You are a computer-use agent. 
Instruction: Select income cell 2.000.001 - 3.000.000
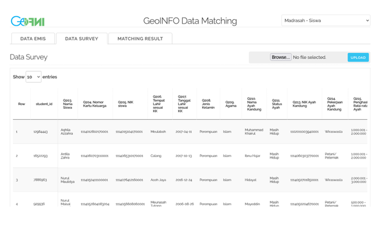pyautogui.click(x=359, y=180)
